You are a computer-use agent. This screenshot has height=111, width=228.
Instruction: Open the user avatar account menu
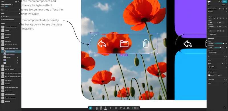[x=209, y=2]
